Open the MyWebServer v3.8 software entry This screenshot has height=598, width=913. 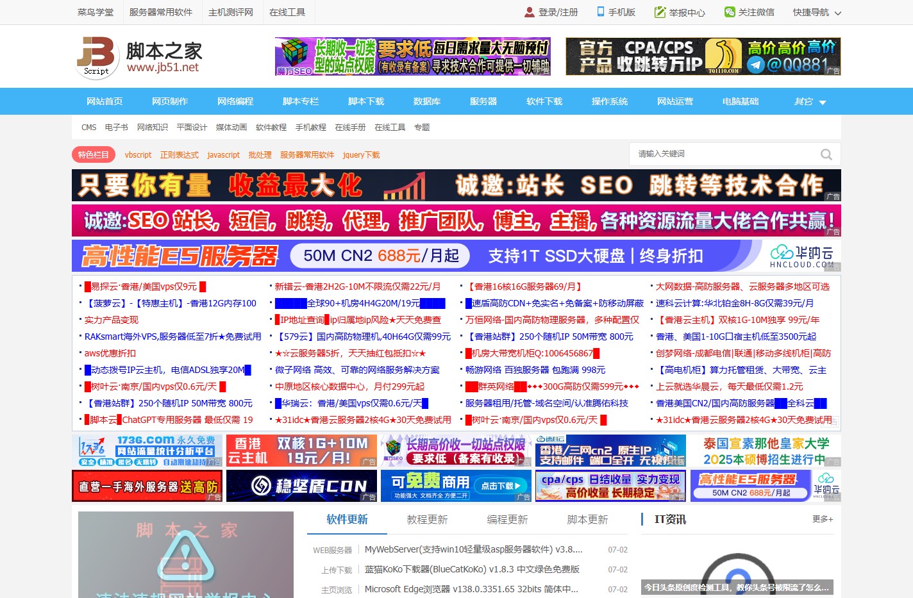473,549
